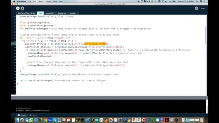Click the brightnessDiffThreshold if-statement
The height and width of the screenshot is (123, 219).
pos(107,50)
